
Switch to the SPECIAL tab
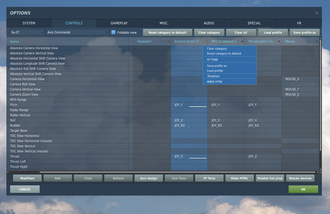tap(254, 23)
